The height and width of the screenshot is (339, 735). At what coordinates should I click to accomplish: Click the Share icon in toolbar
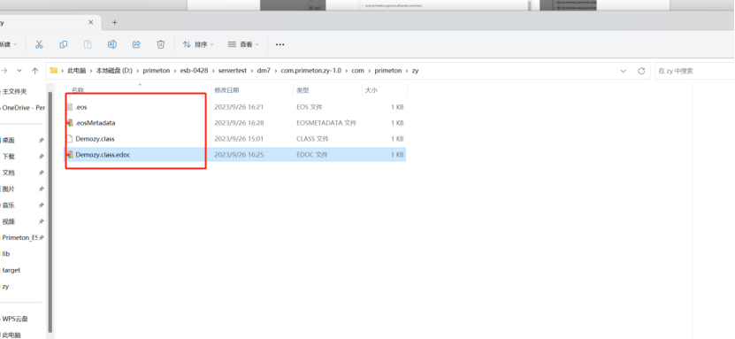[136, 44]
